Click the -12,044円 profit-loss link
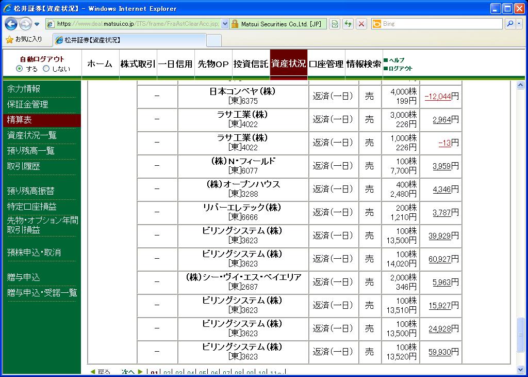 [x=438, y=97]
